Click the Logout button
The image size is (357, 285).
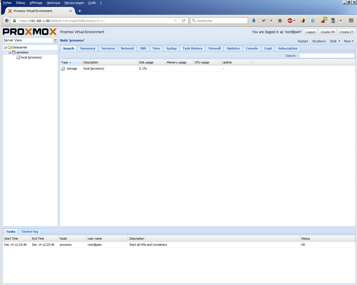[x=311, y=32]
